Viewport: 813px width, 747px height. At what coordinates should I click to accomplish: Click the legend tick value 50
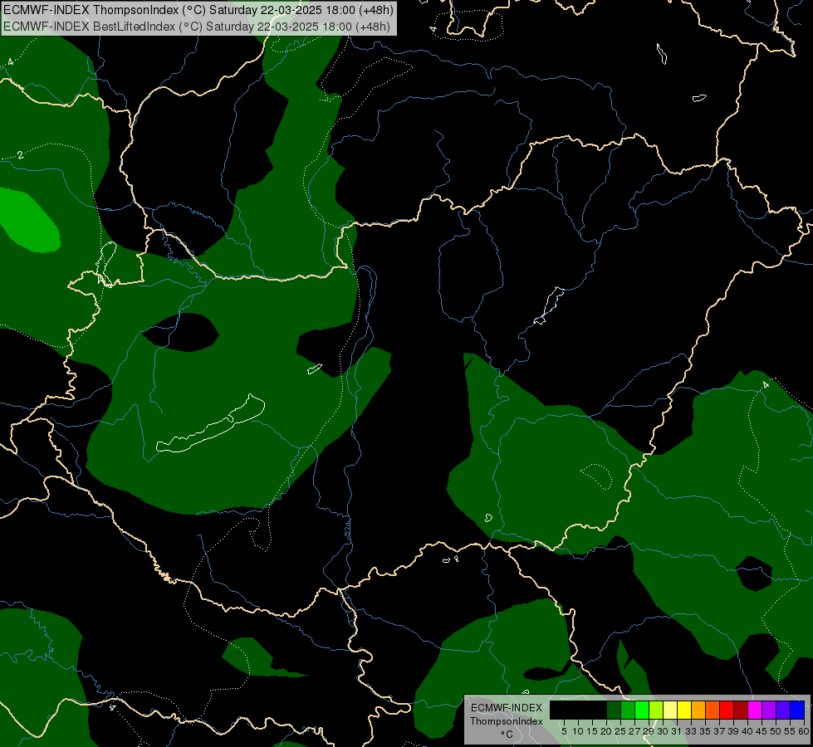[x=776, y=731]
